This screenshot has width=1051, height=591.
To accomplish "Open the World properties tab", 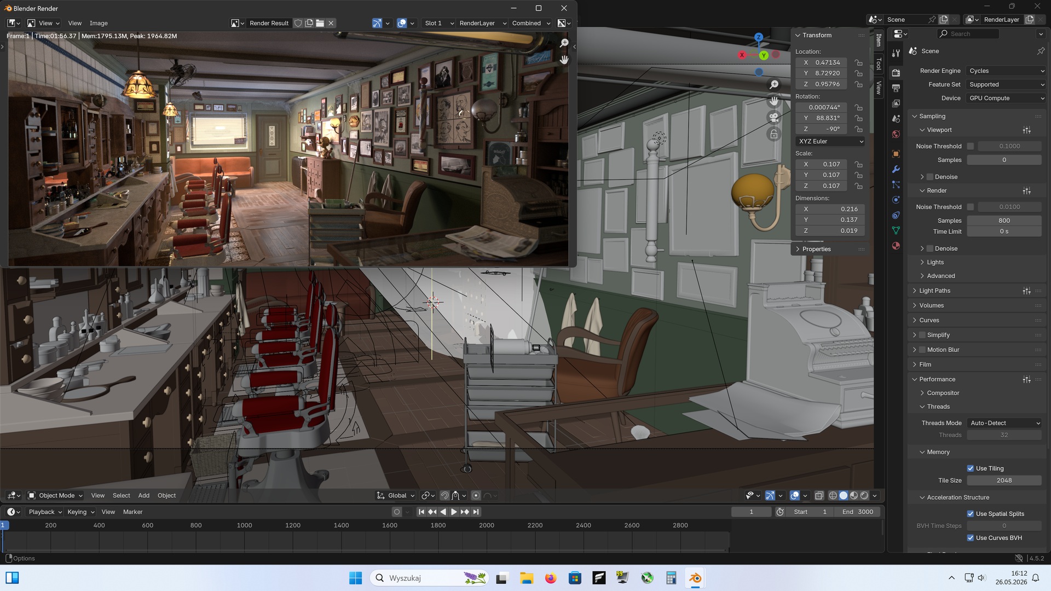I will coord(896,134).
